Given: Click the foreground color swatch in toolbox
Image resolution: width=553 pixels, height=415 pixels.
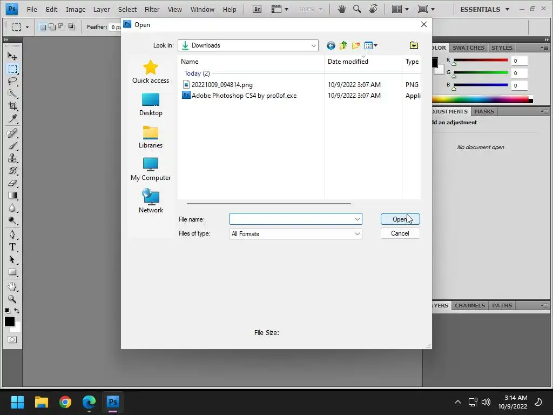Looking at the screenshot, I should [x=10, y=322].
